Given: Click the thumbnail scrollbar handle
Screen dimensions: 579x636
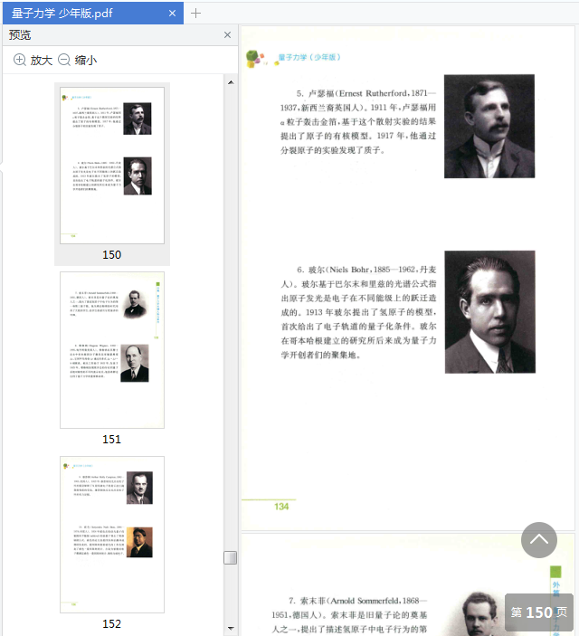Looking at the screenshot, I should point(231,557).
